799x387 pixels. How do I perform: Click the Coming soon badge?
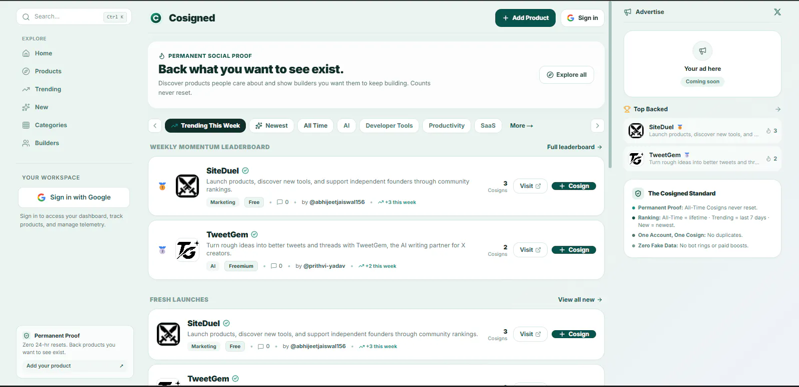pyautogui.click(x=703, y=82)
